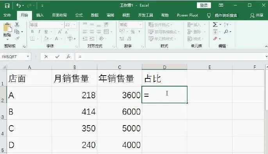Toggle Bold formatting
268x154 pixels.
32,32
